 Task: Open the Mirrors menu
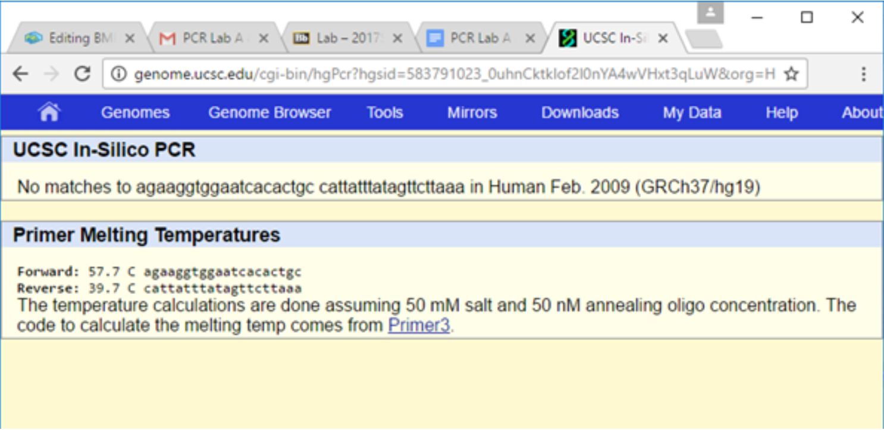[472, 113]
